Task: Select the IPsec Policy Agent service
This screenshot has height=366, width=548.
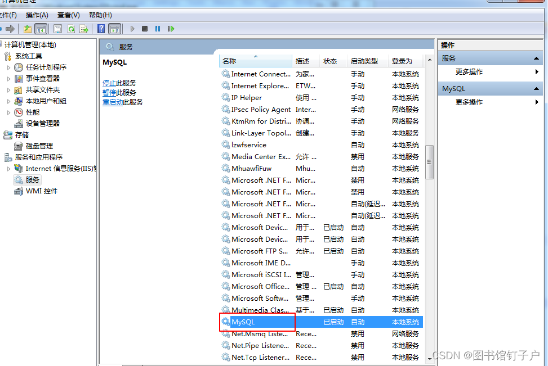Action: (322, 110)
